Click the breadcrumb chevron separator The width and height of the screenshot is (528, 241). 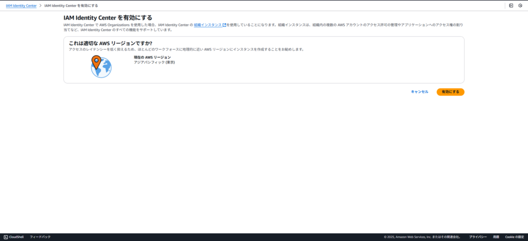click(x=40, y=6)
